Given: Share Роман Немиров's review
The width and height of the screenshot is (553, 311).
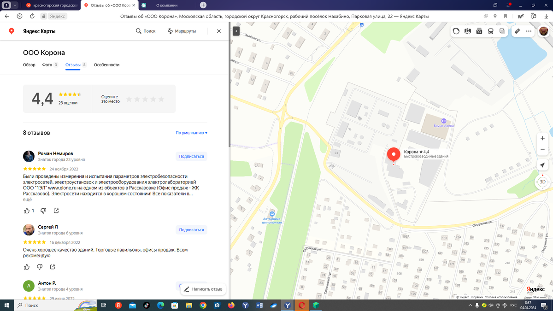Looking at the screenshot, I should click(x=56, y=211).
